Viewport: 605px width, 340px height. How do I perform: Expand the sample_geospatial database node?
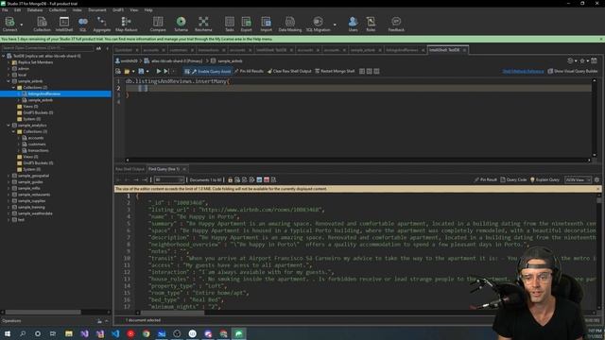click(9, 176)
